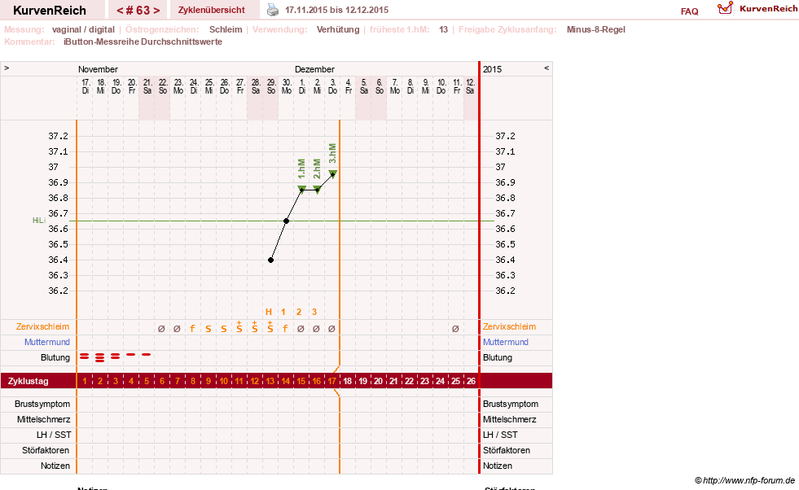Open the FAQ link
Viewport: 799px width, 490px height.
(689, 11)
